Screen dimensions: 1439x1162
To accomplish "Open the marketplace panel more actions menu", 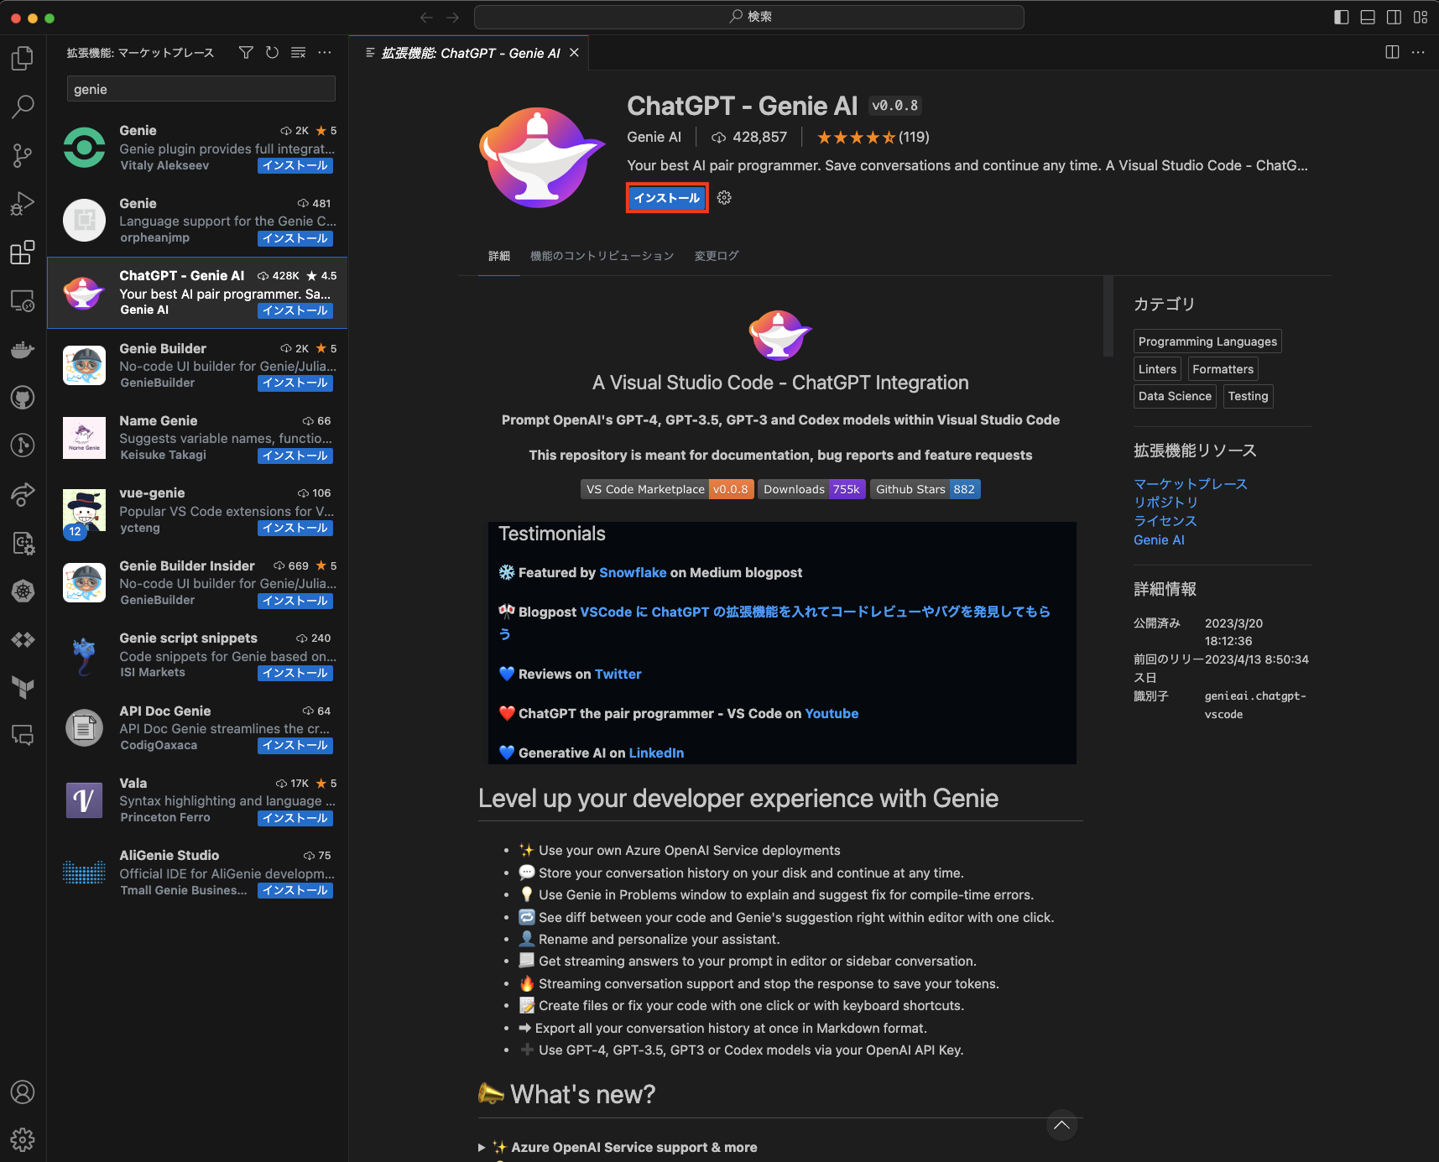I will 325,53.
